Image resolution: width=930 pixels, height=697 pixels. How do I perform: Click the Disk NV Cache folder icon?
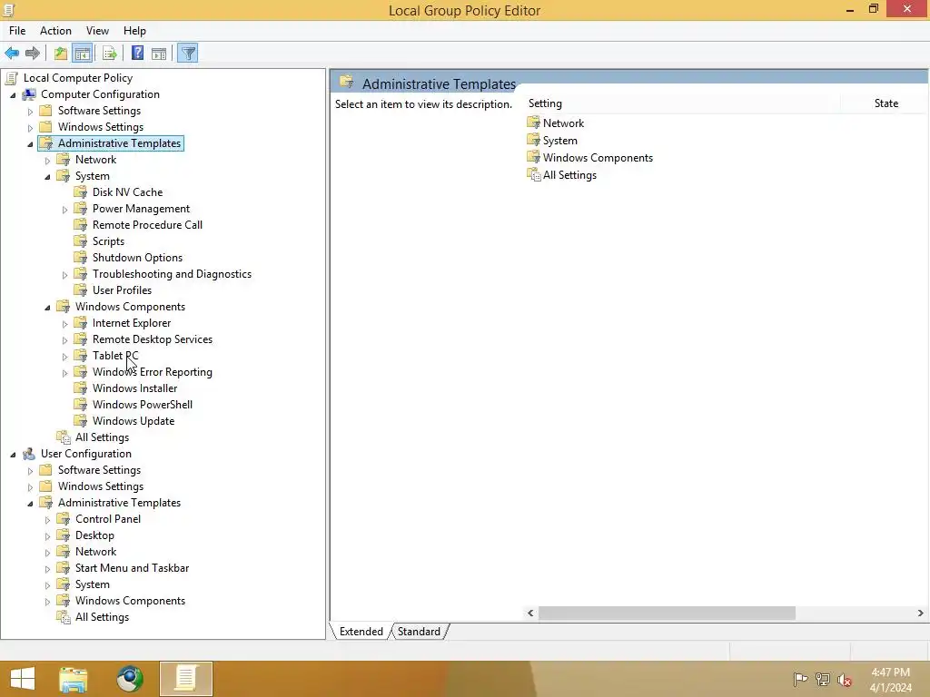point(80,192)
